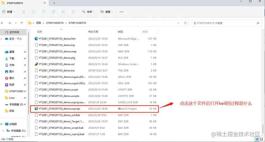Select Home (主文件夹) in sidebar
Screen dimensions: 265x142
13,32
